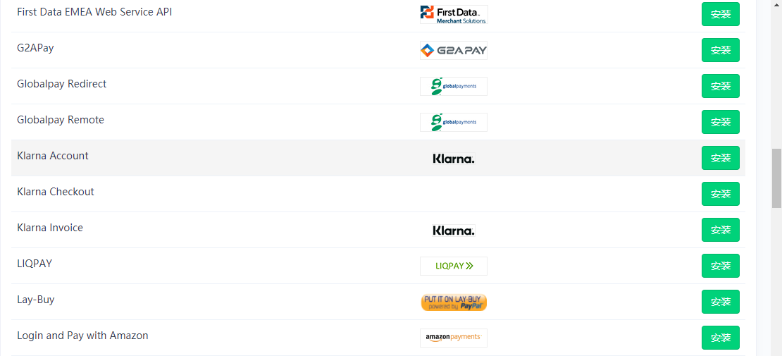The height and width of the screenshot is (356, 782).
Task: Install the Globalpay Remote extension
Action: pyautogui.click(x=720, y=122)
